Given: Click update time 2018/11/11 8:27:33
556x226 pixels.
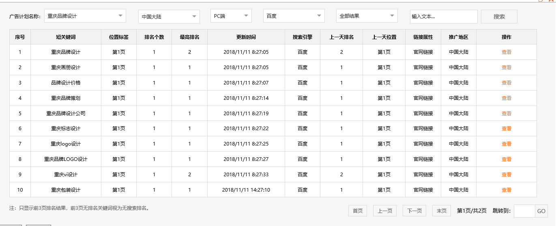Looking at the screenshot, I should coord(246,175).
